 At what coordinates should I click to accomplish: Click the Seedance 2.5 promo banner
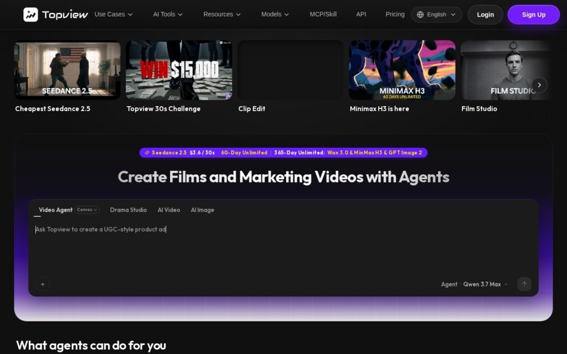(283, 153)
